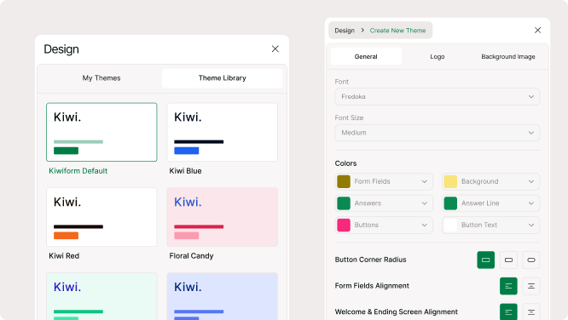This screenshot has height=320, width=568.
Task: Click the white Button Text color swatch
Action: [450, 225]
